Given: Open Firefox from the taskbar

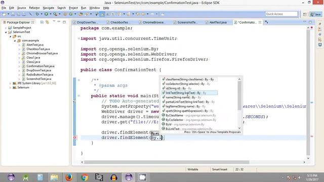Looking at the screenshot, I should pos(69,177).
